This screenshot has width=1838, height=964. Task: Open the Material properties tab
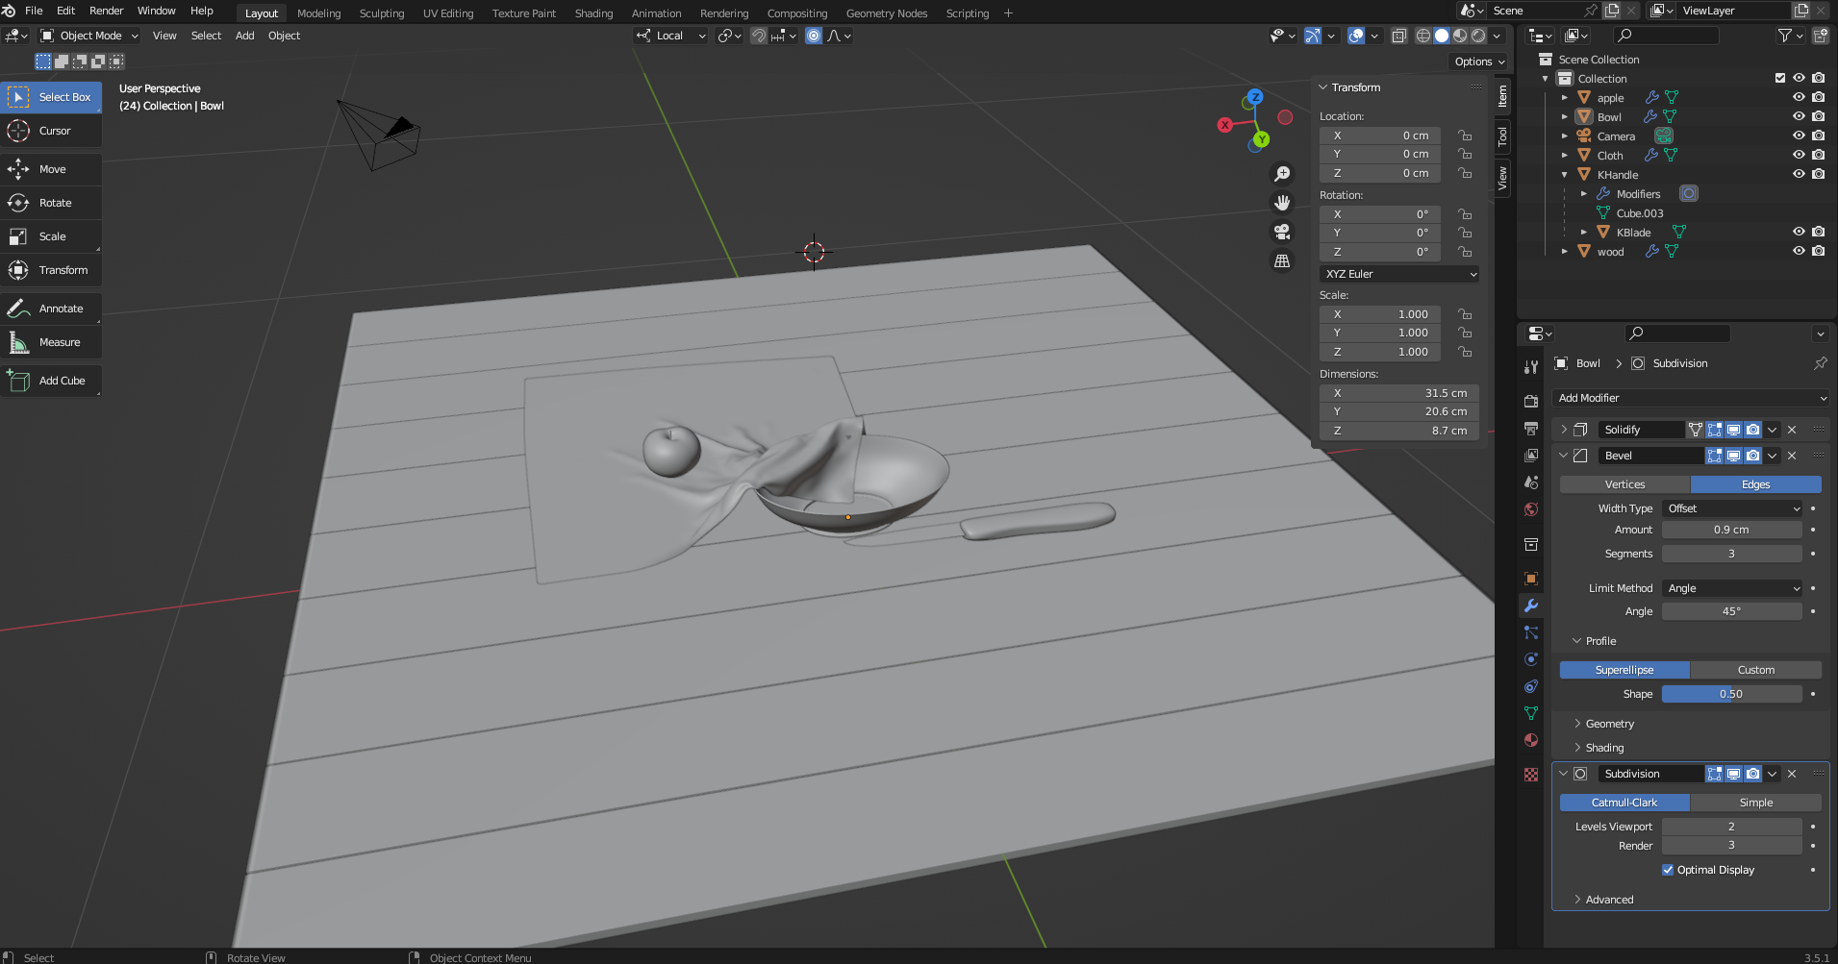point(1531,740)
